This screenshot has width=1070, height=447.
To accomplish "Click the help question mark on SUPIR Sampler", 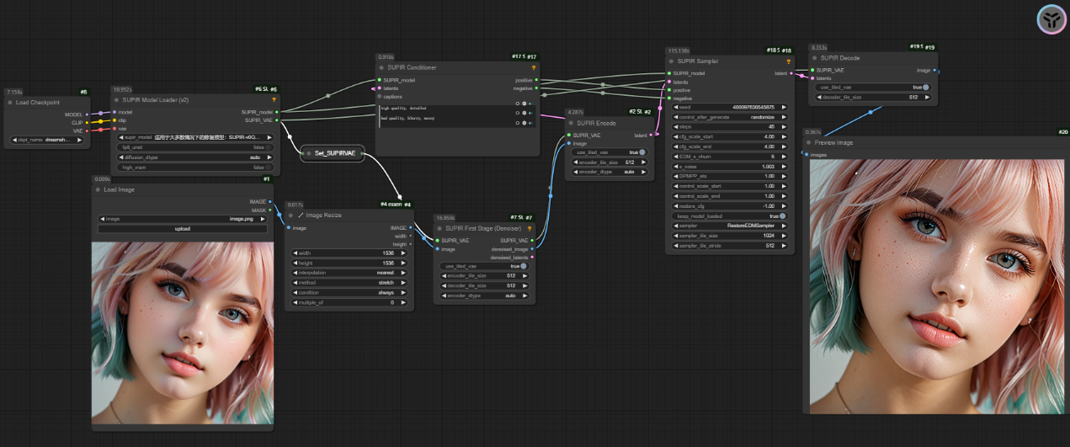I will click(788, 61).
